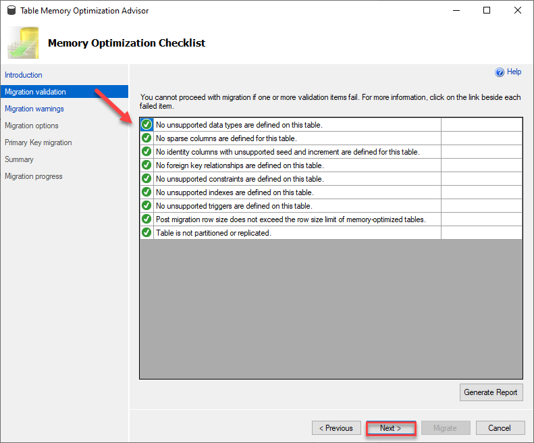Select the 'Table is not partitioned or replicated' row

(x=331, y=233)
